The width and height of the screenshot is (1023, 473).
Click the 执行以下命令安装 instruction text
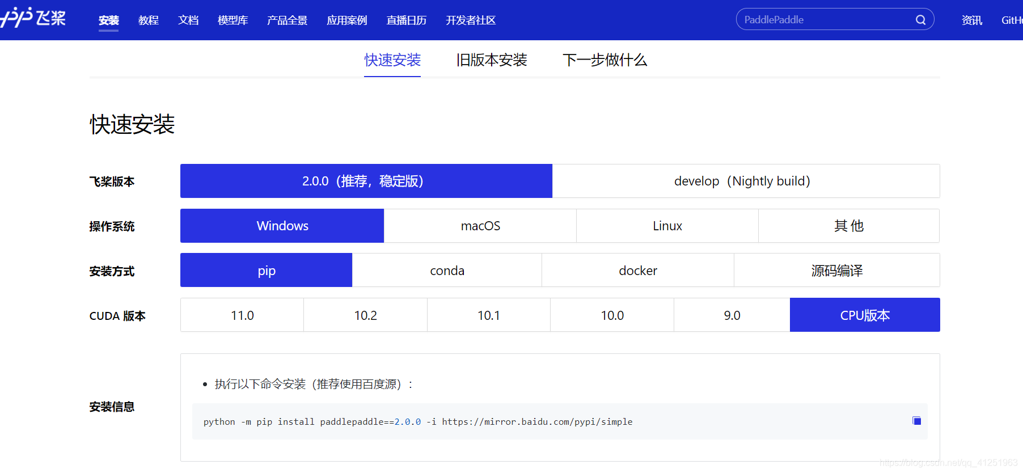pyautogui.click(x=314, y=385)
